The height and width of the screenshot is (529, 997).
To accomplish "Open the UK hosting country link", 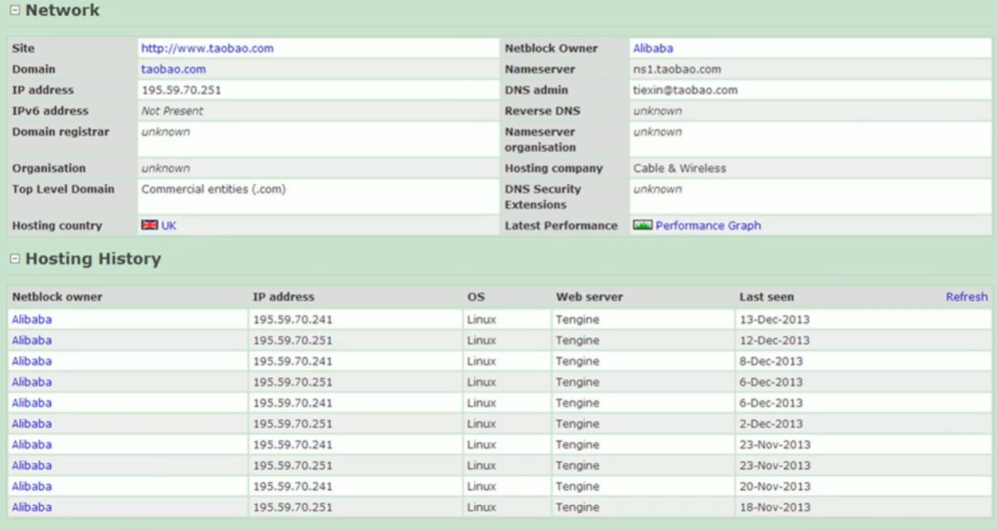I will click(169, 225).
